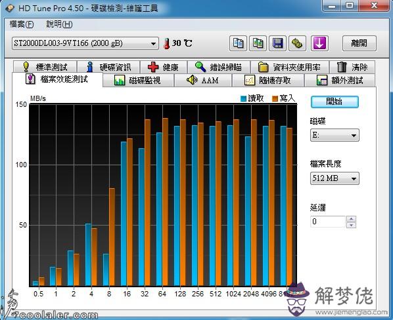Open the 說明(H) menu
The width and height of the screenshot is (393, 320).
(59, 24)
